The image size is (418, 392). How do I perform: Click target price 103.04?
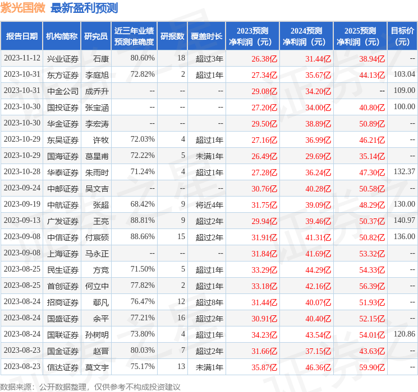coord(405,74)
